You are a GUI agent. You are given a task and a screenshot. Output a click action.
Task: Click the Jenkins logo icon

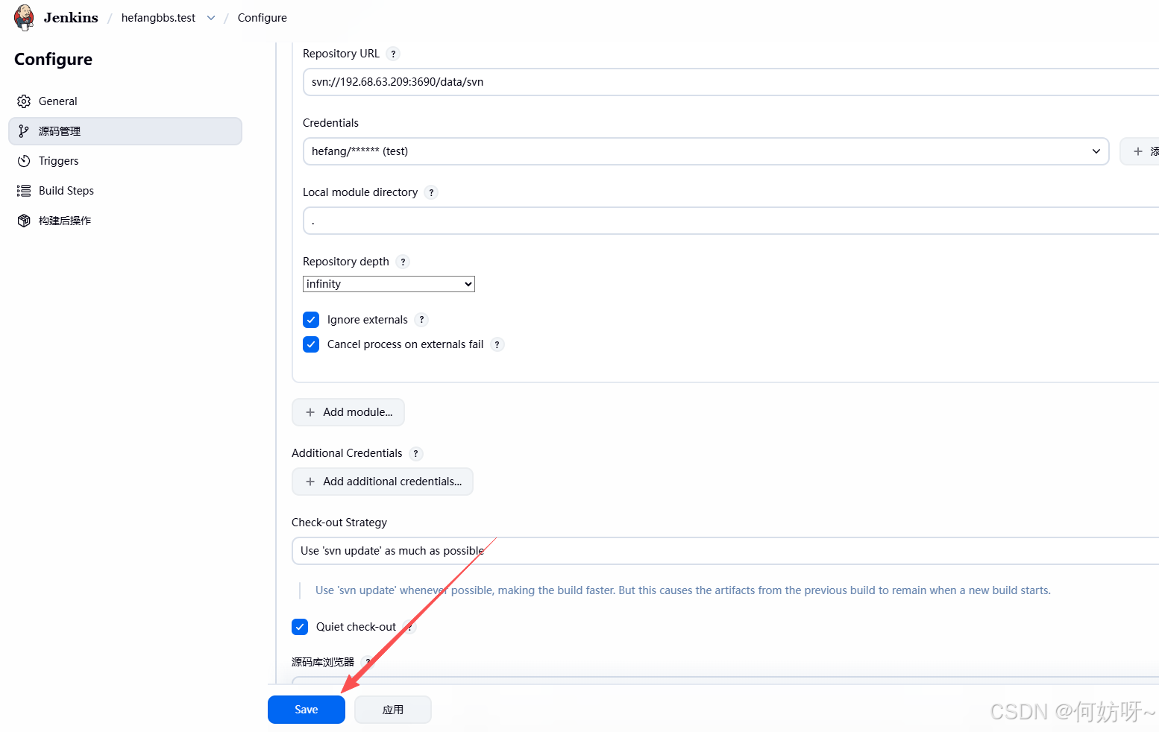(24, 17)
